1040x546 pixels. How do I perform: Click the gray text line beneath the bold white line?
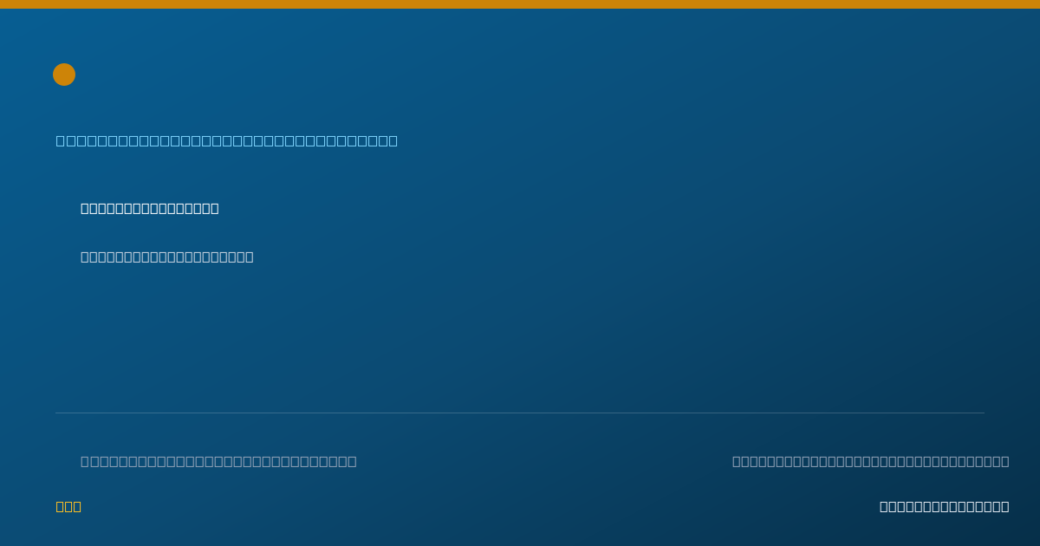[167, 257]
